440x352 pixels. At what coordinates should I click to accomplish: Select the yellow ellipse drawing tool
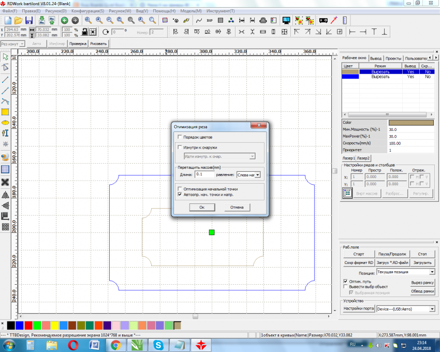(5, 123)
